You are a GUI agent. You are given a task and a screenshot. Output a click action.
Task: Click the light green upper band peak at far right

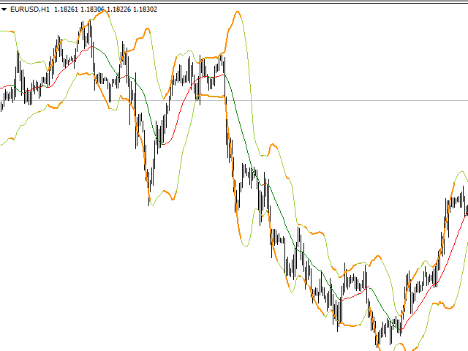(x=461, y=172)
